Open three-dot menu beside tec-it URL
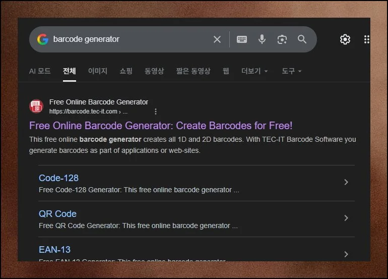 [x=156, y=111]
